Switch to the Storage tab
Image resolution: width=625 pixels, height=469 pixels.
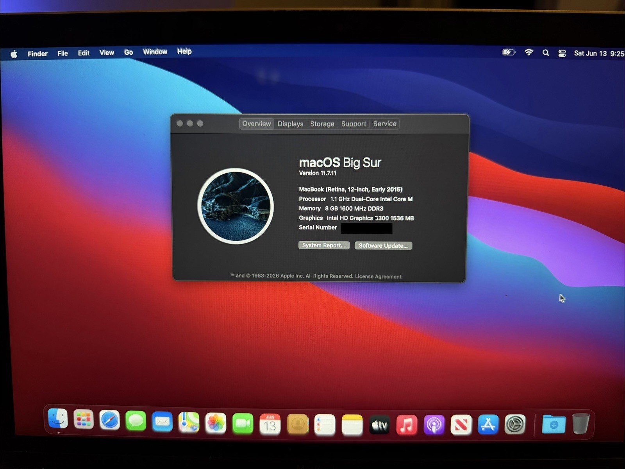[322, 124]
